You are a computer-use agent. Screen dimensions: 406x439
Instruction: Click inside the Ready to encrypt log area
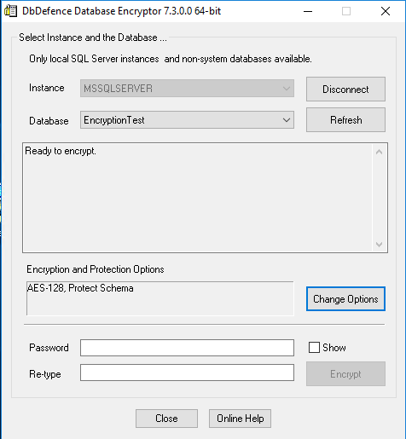[198, 198]
